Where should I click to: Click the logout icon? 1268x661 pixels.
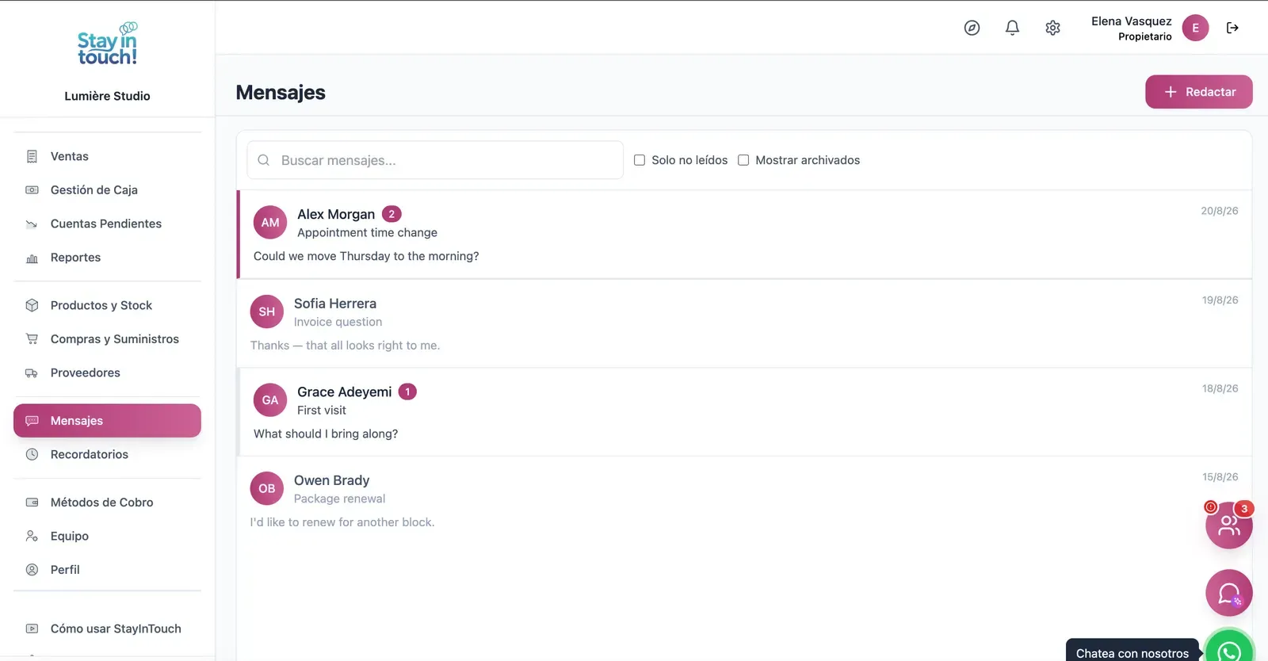(1232, 28)
